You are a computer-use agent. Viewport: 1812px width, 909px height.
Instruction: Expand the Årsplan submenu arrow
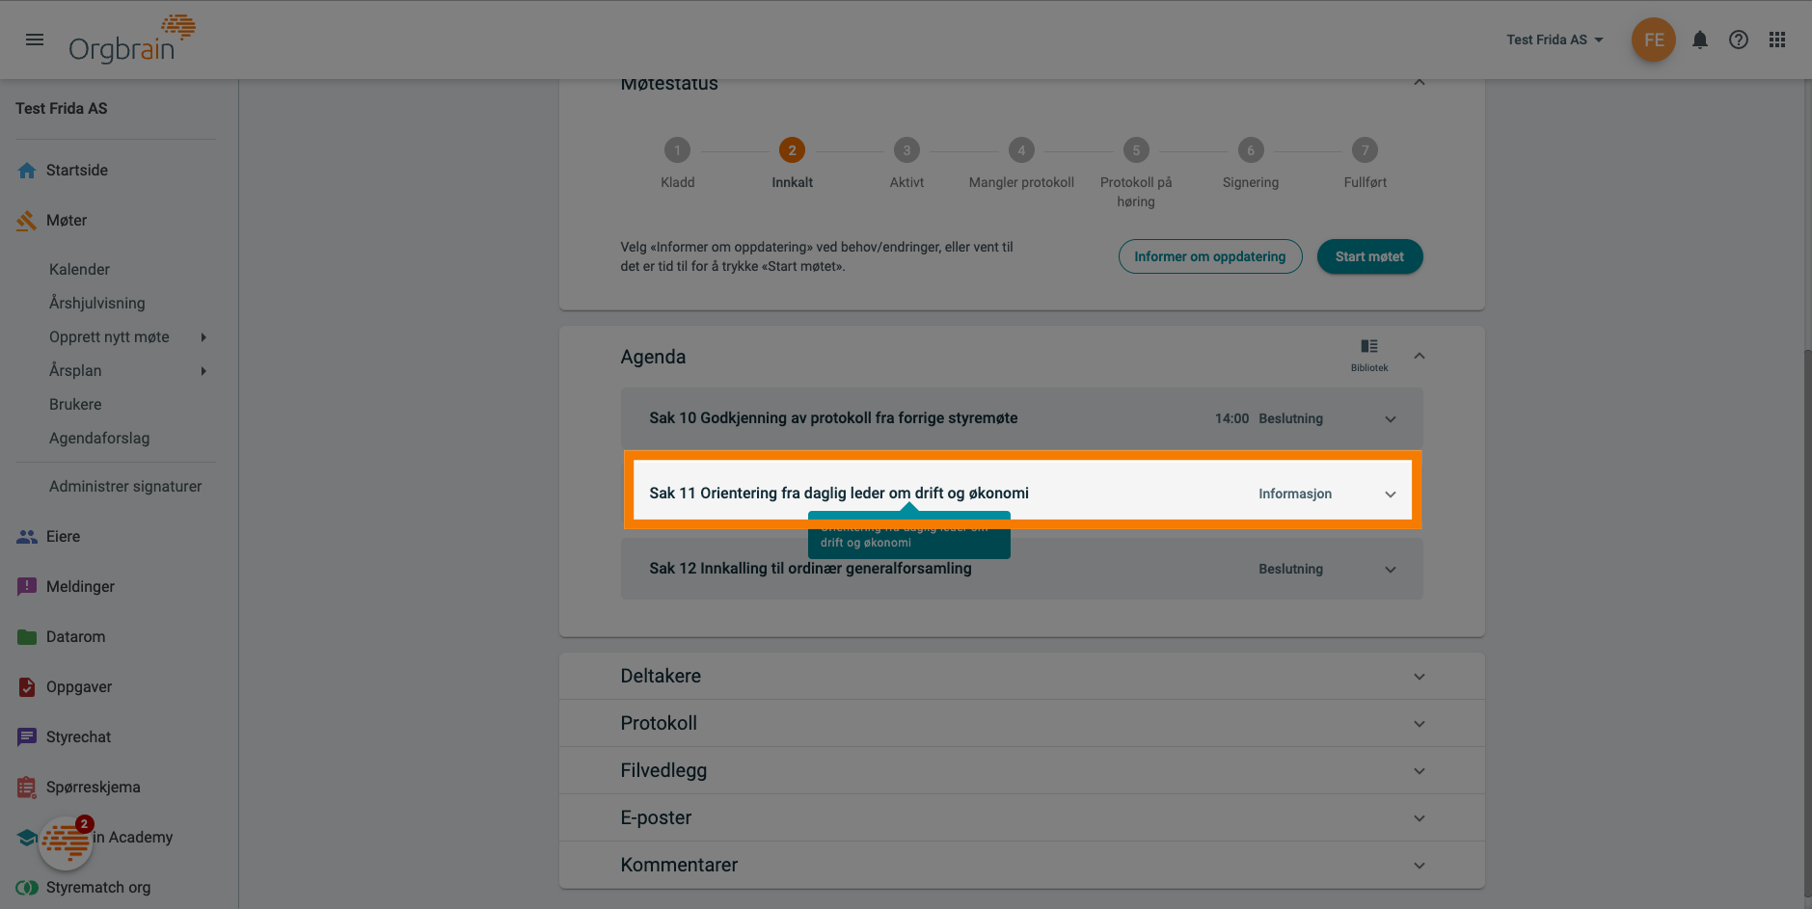(203, 370)
